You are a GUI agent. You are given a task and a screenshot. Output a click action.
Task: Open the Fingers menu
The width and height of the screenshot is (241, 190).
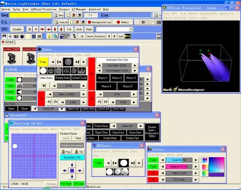64,9
